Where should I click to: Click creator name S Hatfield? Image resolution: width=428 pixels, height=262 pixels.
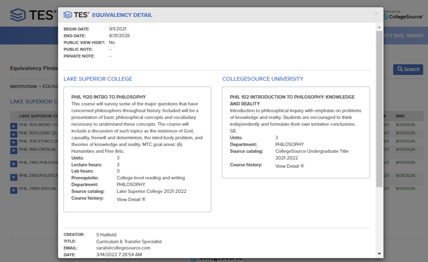pyautogui.click(x=106, y=235)
